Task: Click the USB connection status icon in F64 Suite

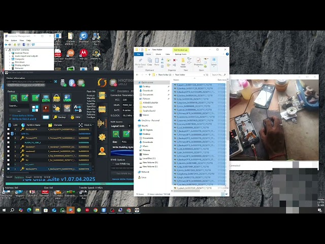Action: click(63, 82)
